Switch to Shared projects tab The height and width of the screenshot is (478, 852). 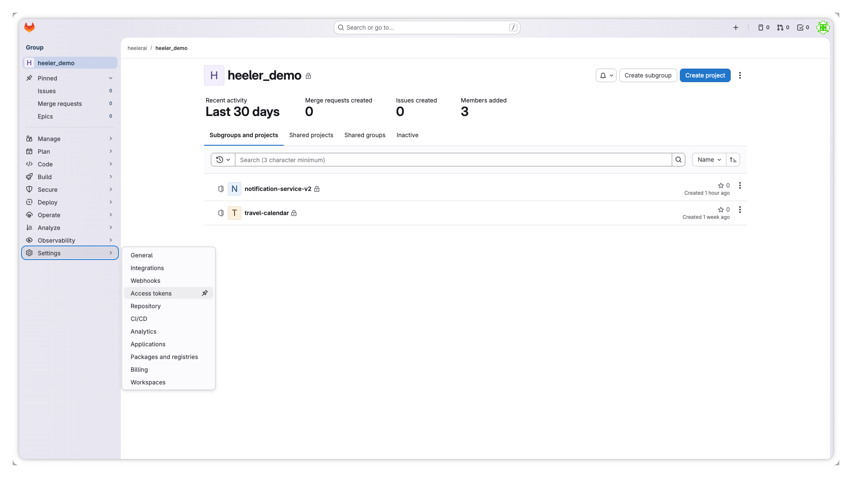pyautogui.click(x=311, y=135)
